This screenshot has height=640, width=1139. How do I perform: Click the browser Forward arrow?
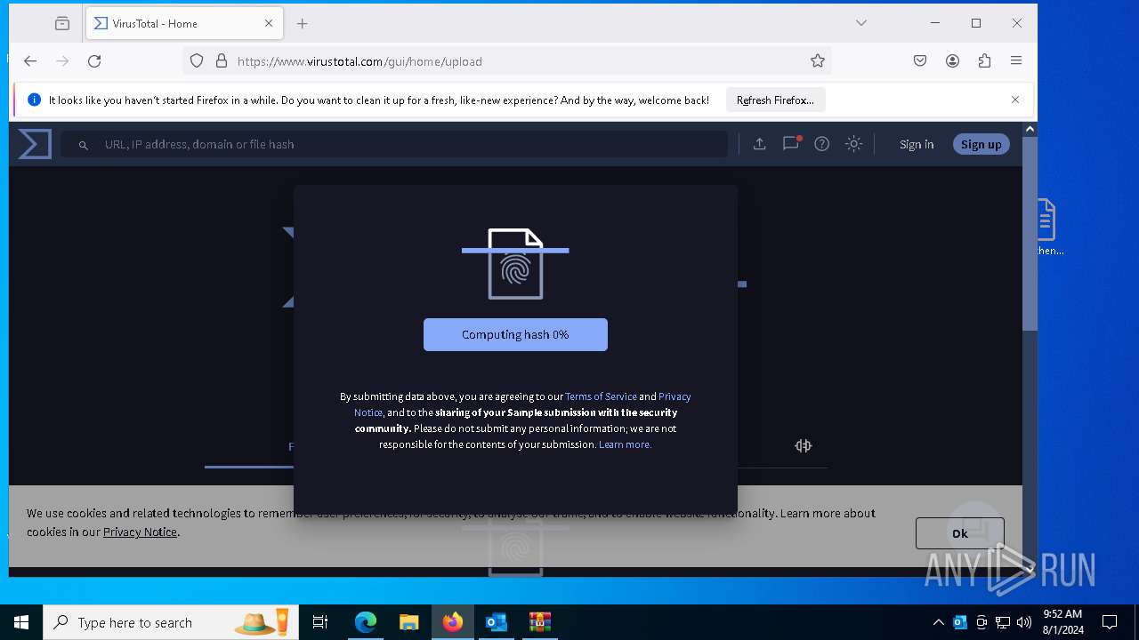pos(62,60)
